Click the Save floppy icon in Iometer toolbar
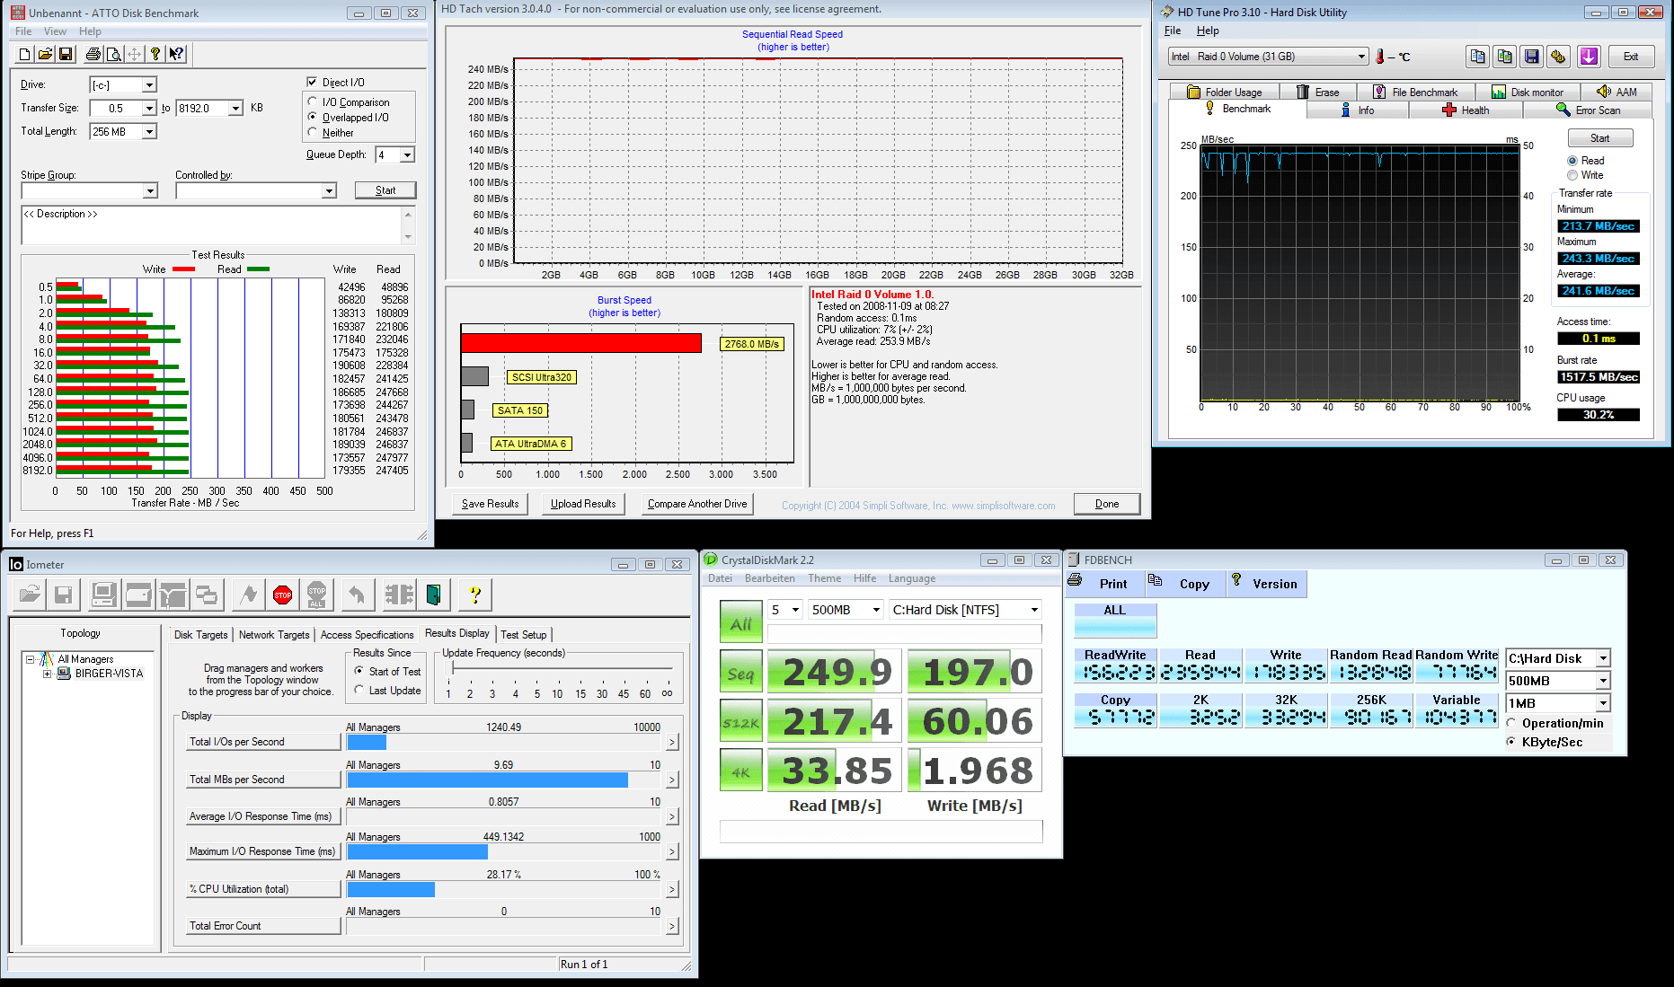 [64, 595]
